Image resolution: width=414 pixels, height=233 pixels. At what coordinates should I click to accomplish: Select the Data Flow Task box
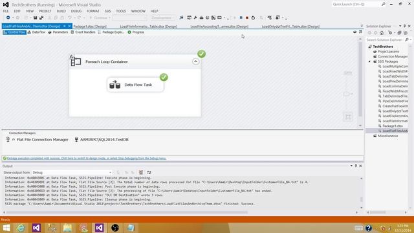[135, 85]
